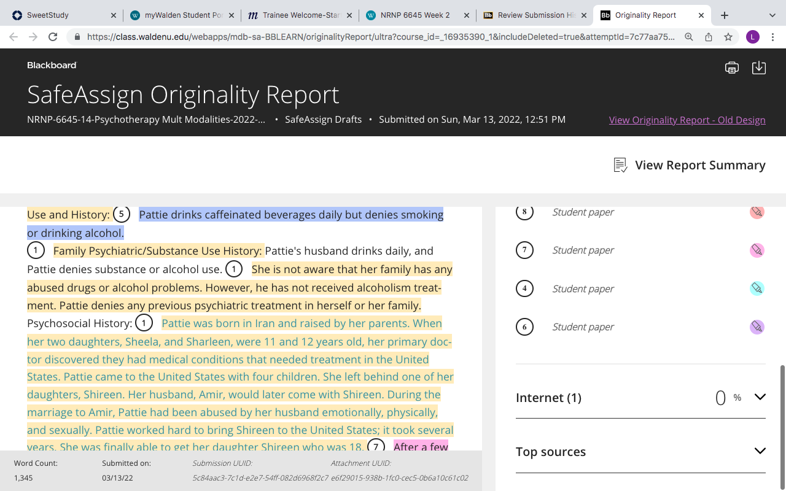View site security lock info
The image size is (786, 491).
tap(77, 37)
